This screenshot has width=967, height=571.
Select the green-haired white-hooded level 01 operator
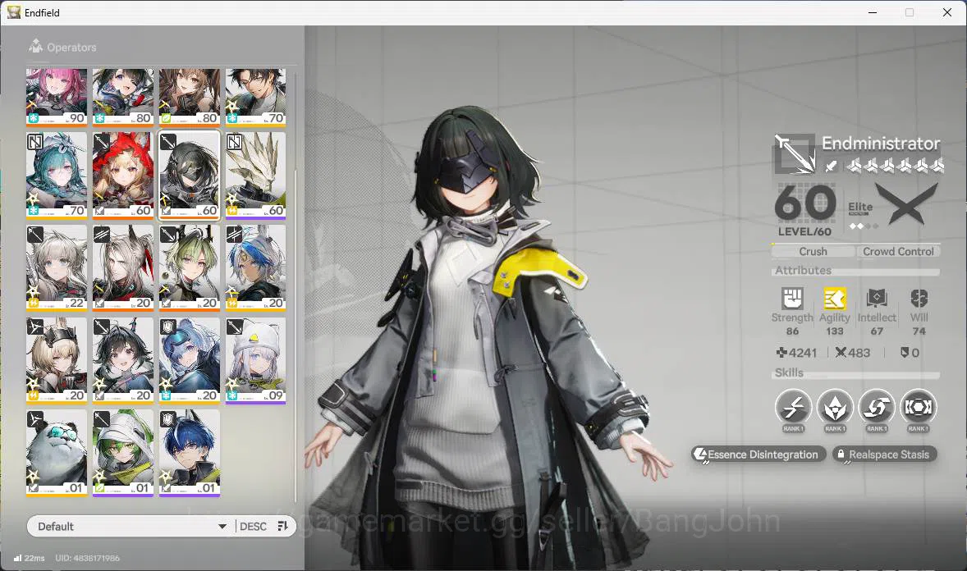pyautogui.click(x=123, y=453)
